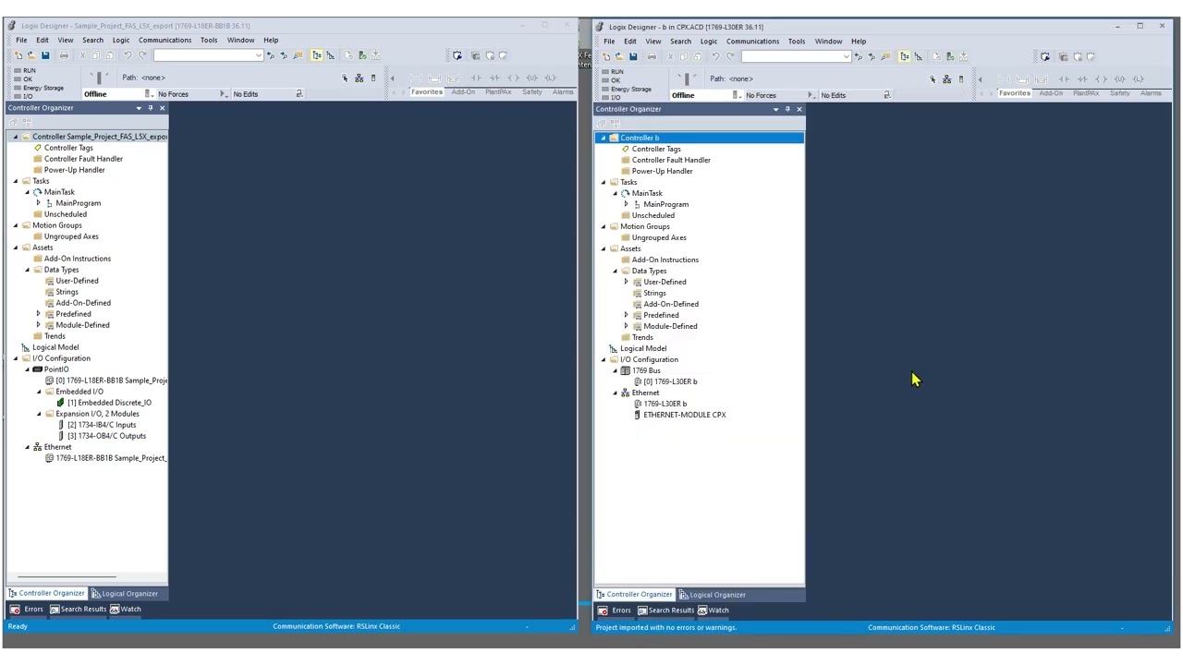This screenshot has width=1183, height=665.
Task: Collapse the Ethernet node in right window tree
Action: [615, 393]
